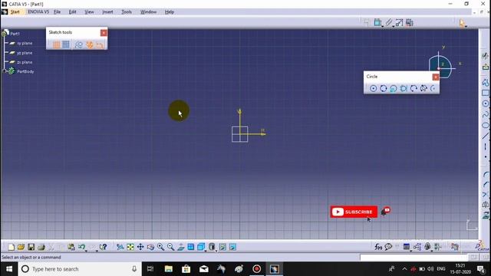Select yz plane in the tree
491x276 pixels.
pyautogui.click(x=25, y=53)
